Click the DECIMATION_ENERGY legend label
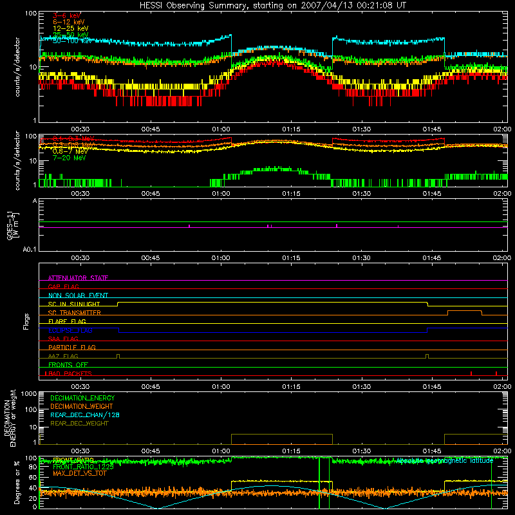 pos(82,398)
